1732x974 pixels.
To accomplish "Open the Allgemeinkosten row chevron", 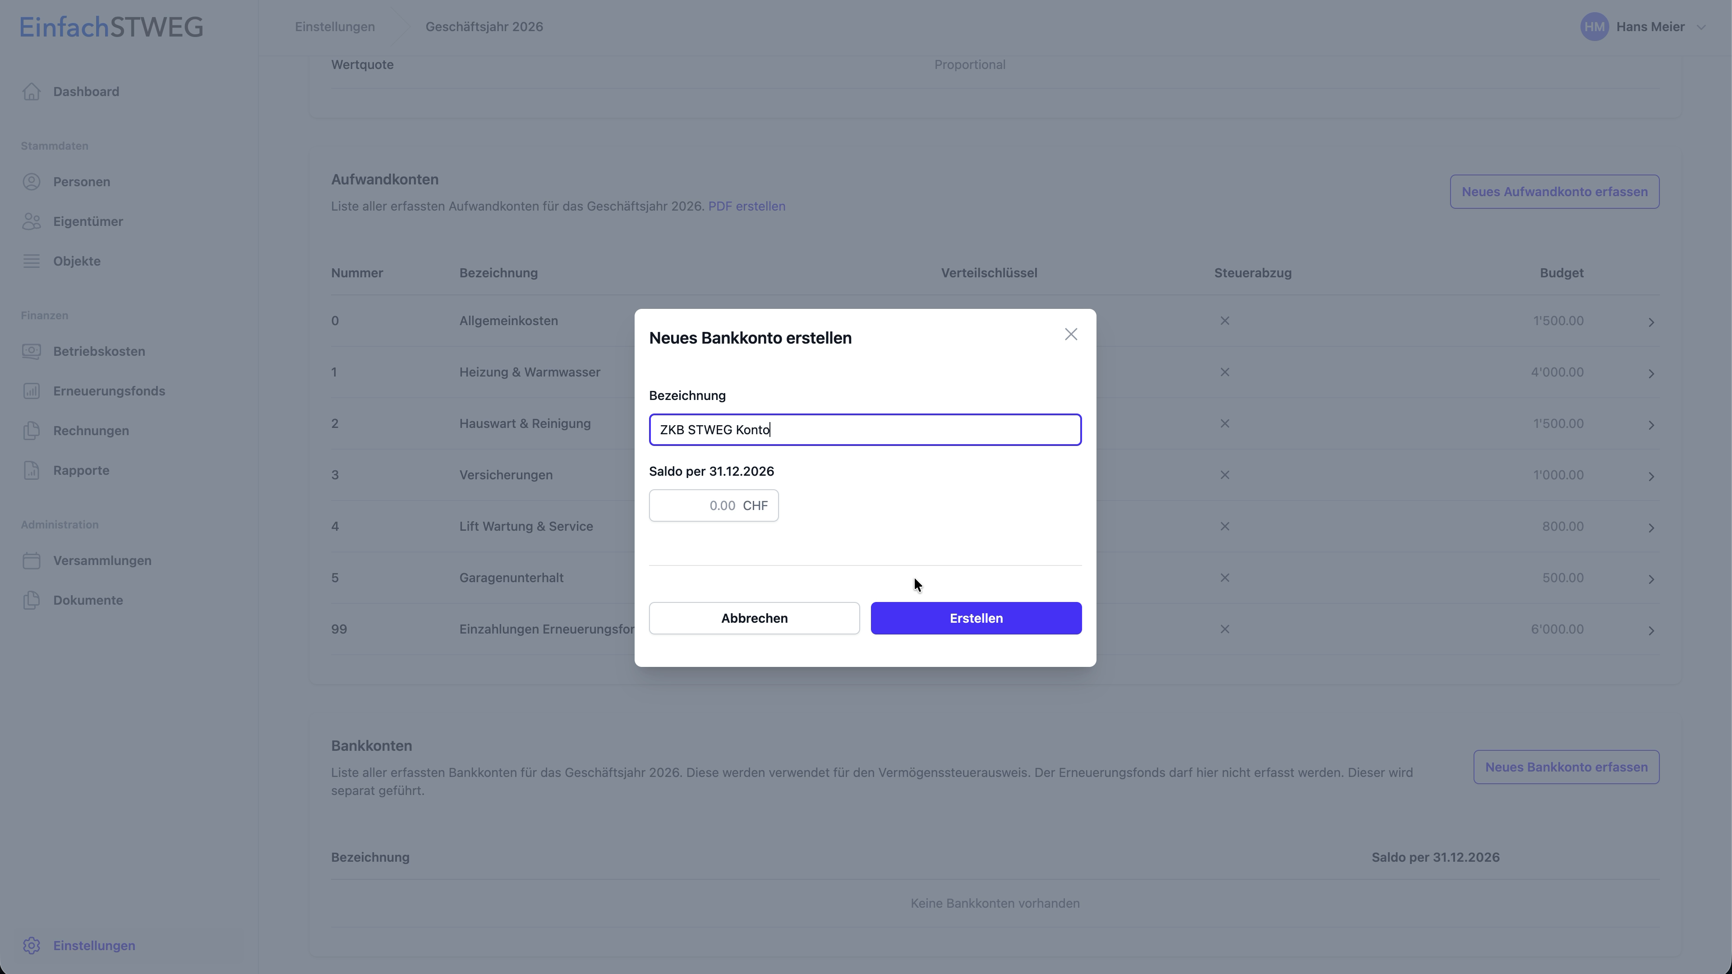I will point(1651,322).
